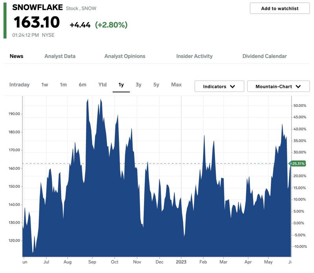
Task: Click the Add to watchlist button
Action: coord(279,8)
